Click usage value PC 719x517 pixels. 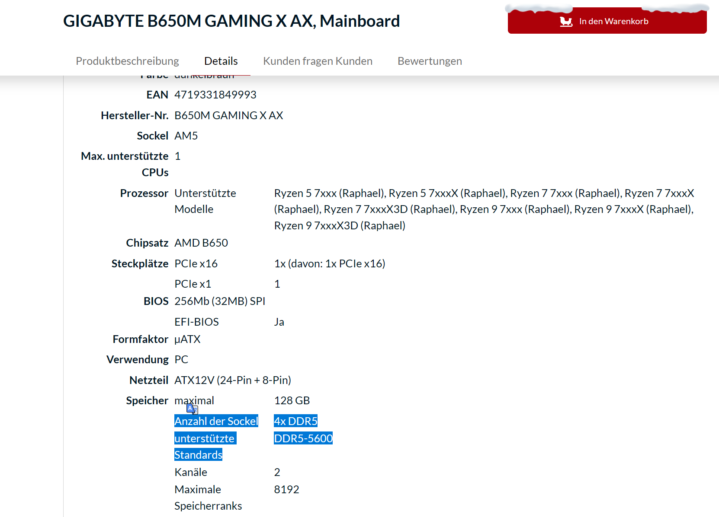click(x=181, y=359)
